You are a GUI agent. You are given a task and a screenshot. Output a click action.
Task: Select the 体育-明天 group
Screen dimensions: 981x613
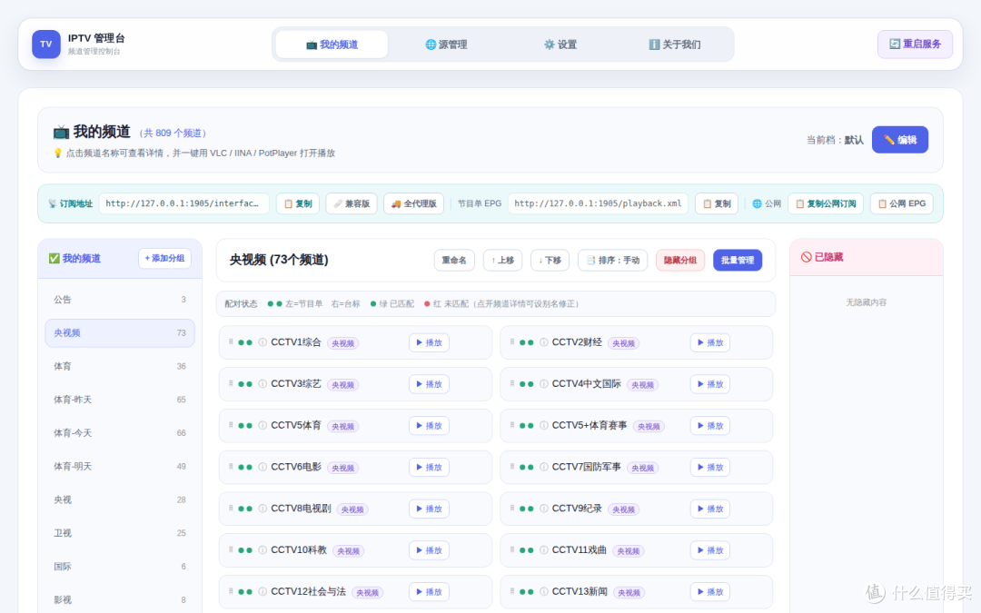(x=120, y=467)
